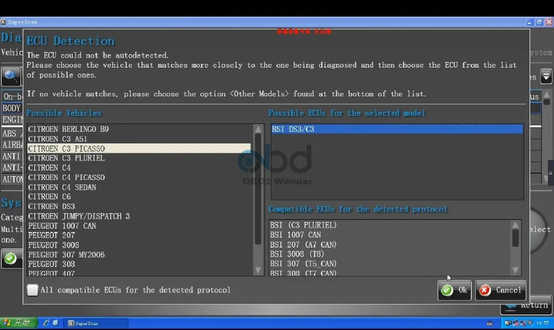Click the system tray clock

pyautogui.click(x=542, y=323)
